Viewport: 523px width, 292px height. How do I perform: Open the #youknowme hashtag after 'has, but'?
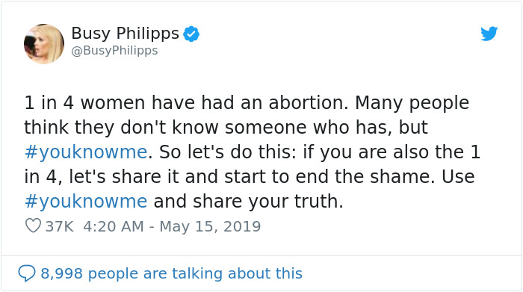pos(86,152)
